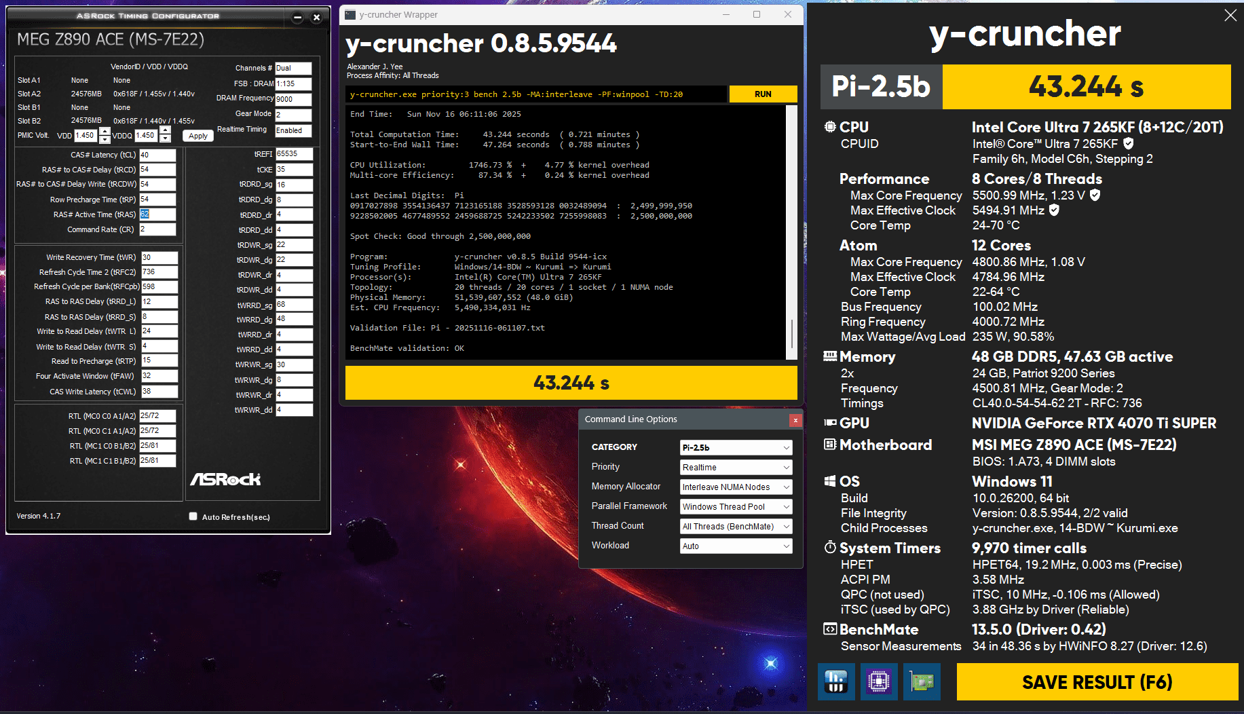The height and width of the screenshot is (714, 1244).
Task: Expand the Thread Count dropdown
Action: [736, 526]
